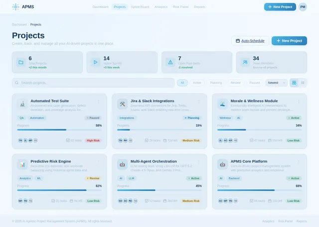Open the PM user avatar menu
The height and width of the screenshot is (227, 319).
tap(303, 7)
